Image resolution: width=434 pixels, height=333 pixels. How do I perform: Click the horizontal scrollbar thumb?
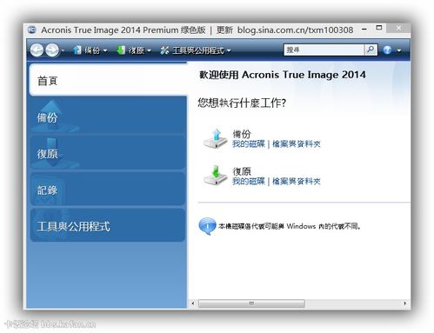(x=251, y=303)
